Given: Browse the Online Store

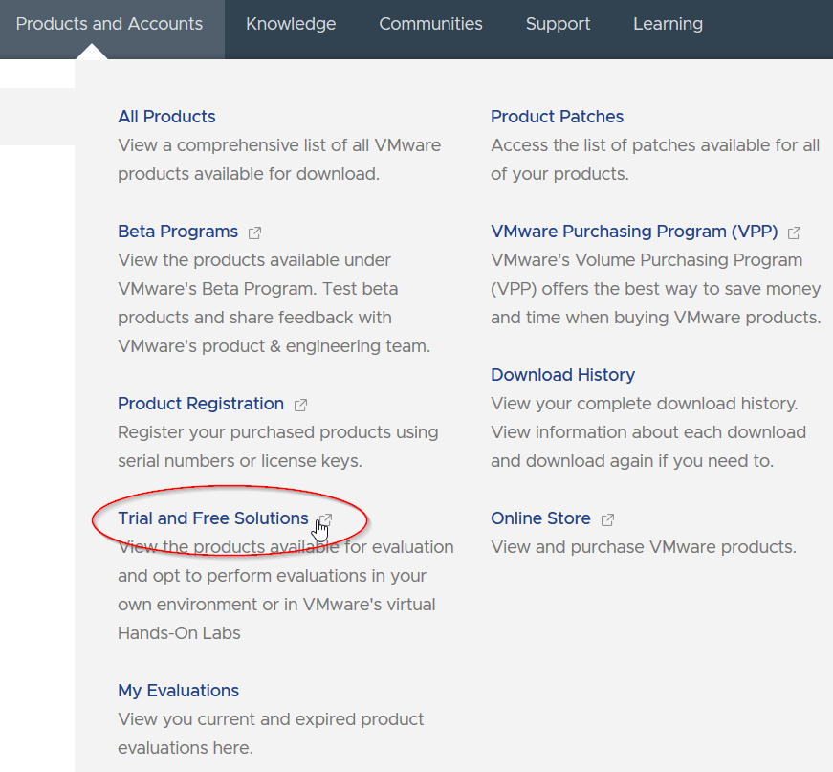Looking at the screenshot, I should click(540, 518).
